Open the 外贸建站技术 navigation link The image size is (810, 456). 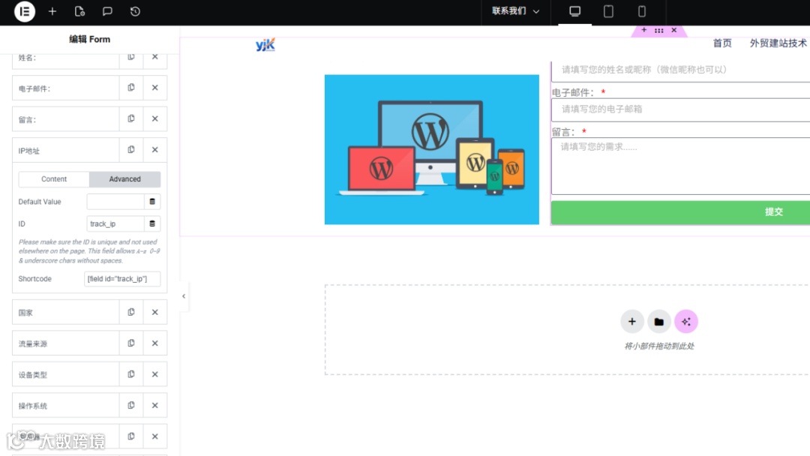click(x=778, y=43)
